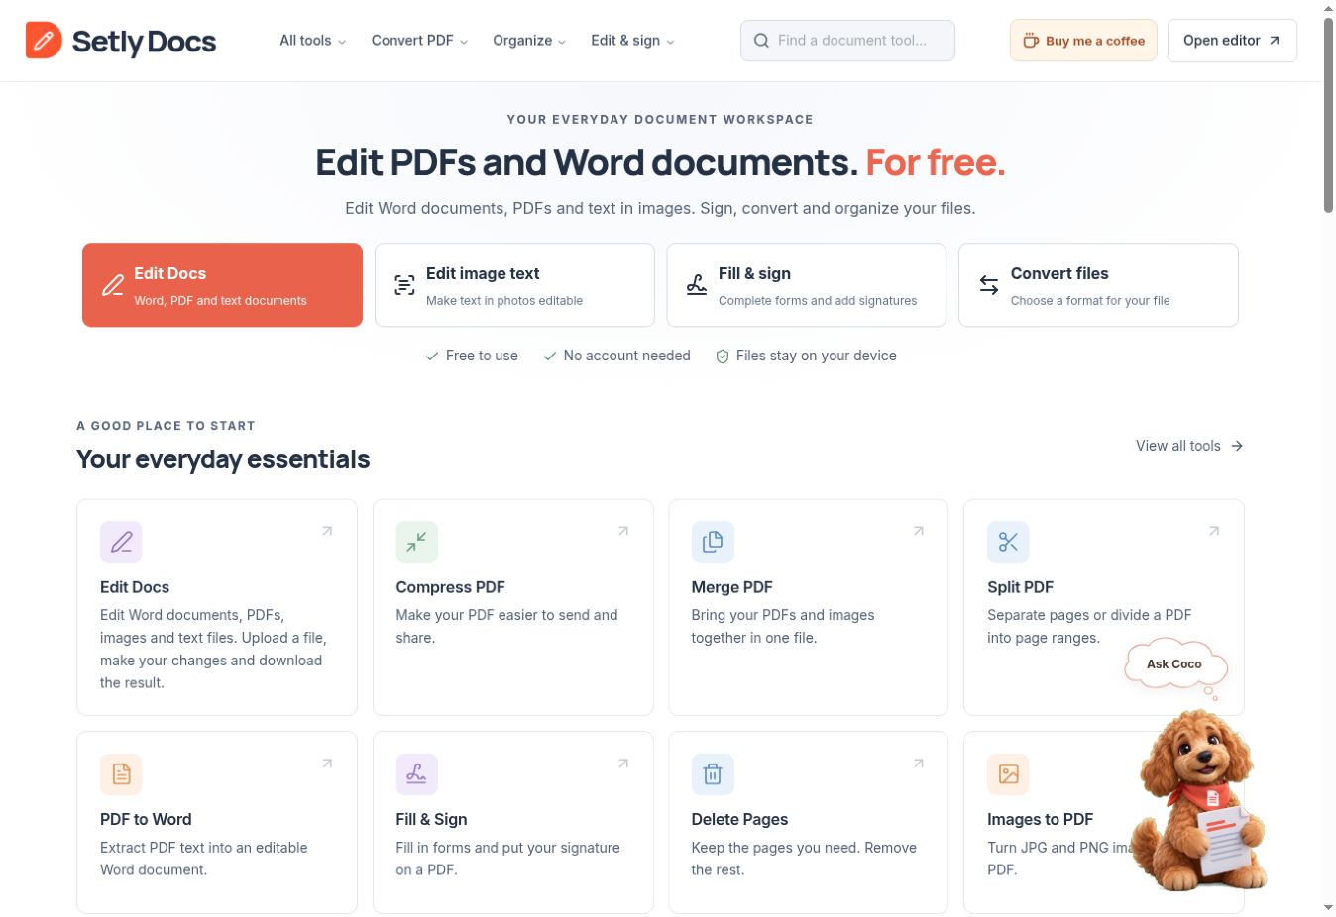Screen dimensions: 1336x917
Task: Click the scan-text icon in Edit image text
Action: [404, 285]
